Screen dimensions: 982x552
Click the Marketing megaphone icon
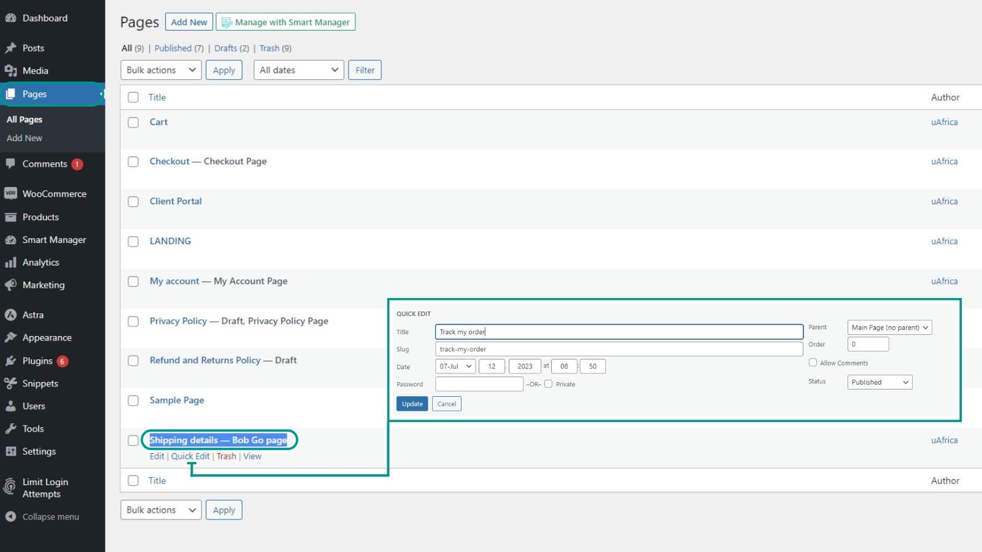pyautogui.click(x=10, y=285)
